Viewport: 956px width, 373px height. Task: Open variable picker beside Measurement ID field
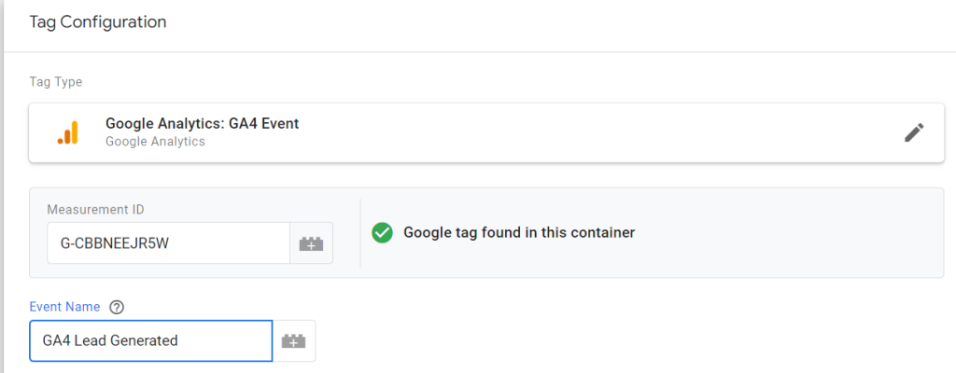(311, 243)
